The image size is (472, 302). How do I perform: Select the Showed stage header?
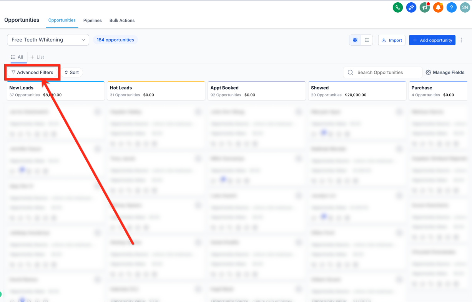(x=357, y=91)
